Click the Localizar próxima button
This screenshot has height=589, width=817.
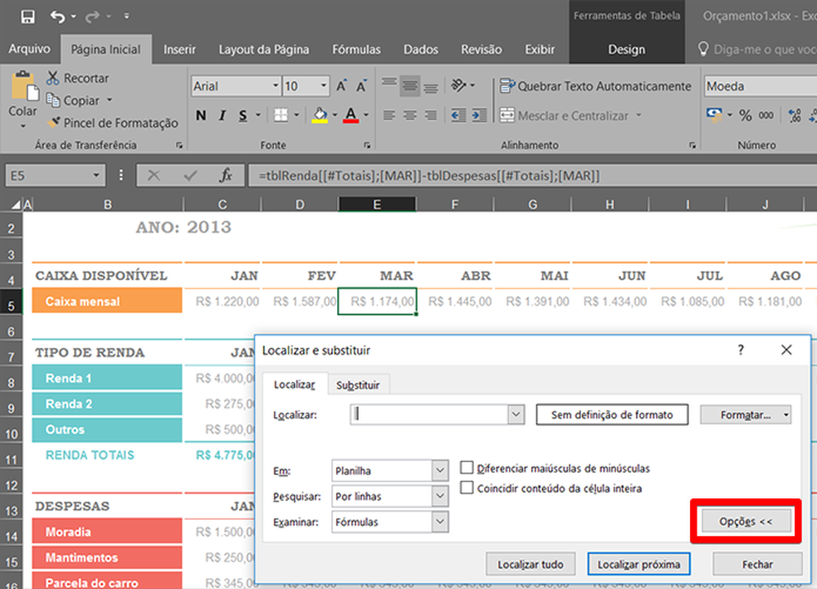coord(638,564)
